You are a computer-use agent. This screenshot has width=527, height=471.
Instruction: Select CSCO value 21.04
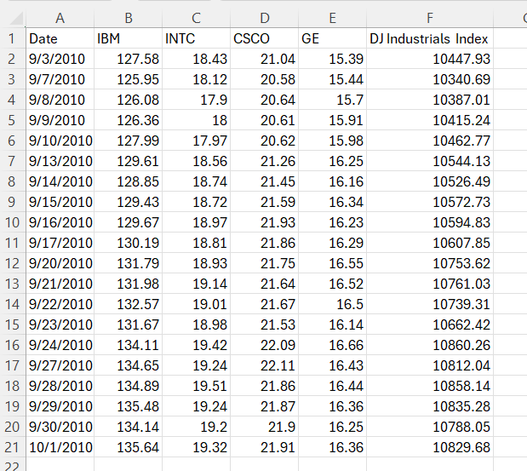click(x=265, y=59)
